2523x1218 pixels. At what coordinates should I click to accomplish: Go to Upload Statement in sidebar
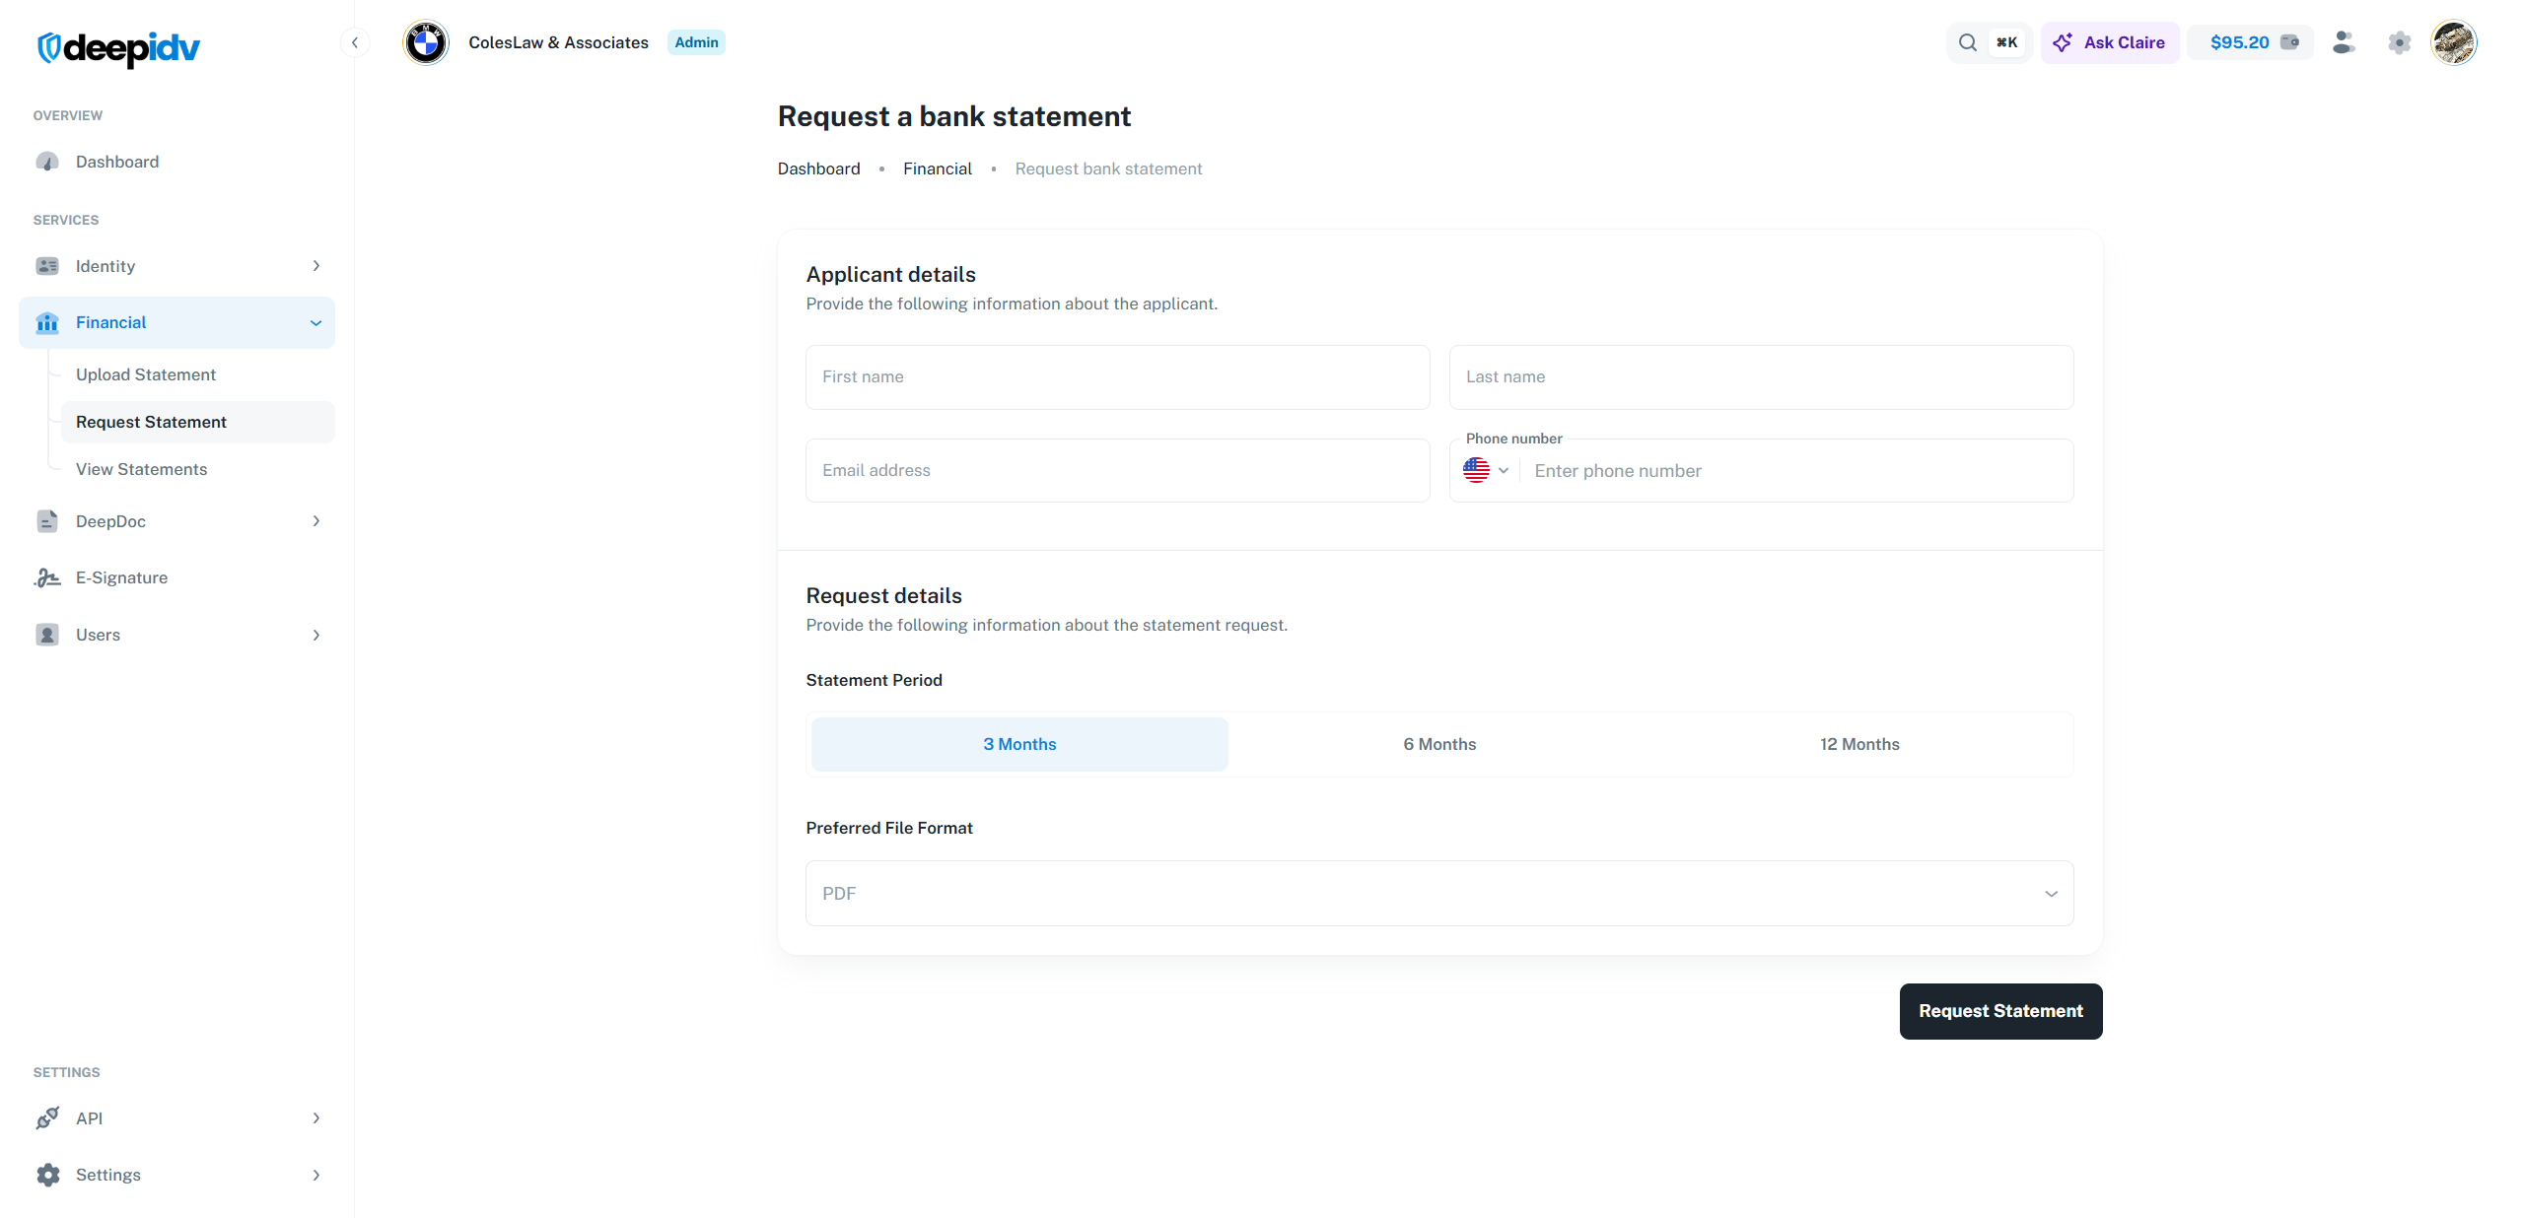pos(146,374)
